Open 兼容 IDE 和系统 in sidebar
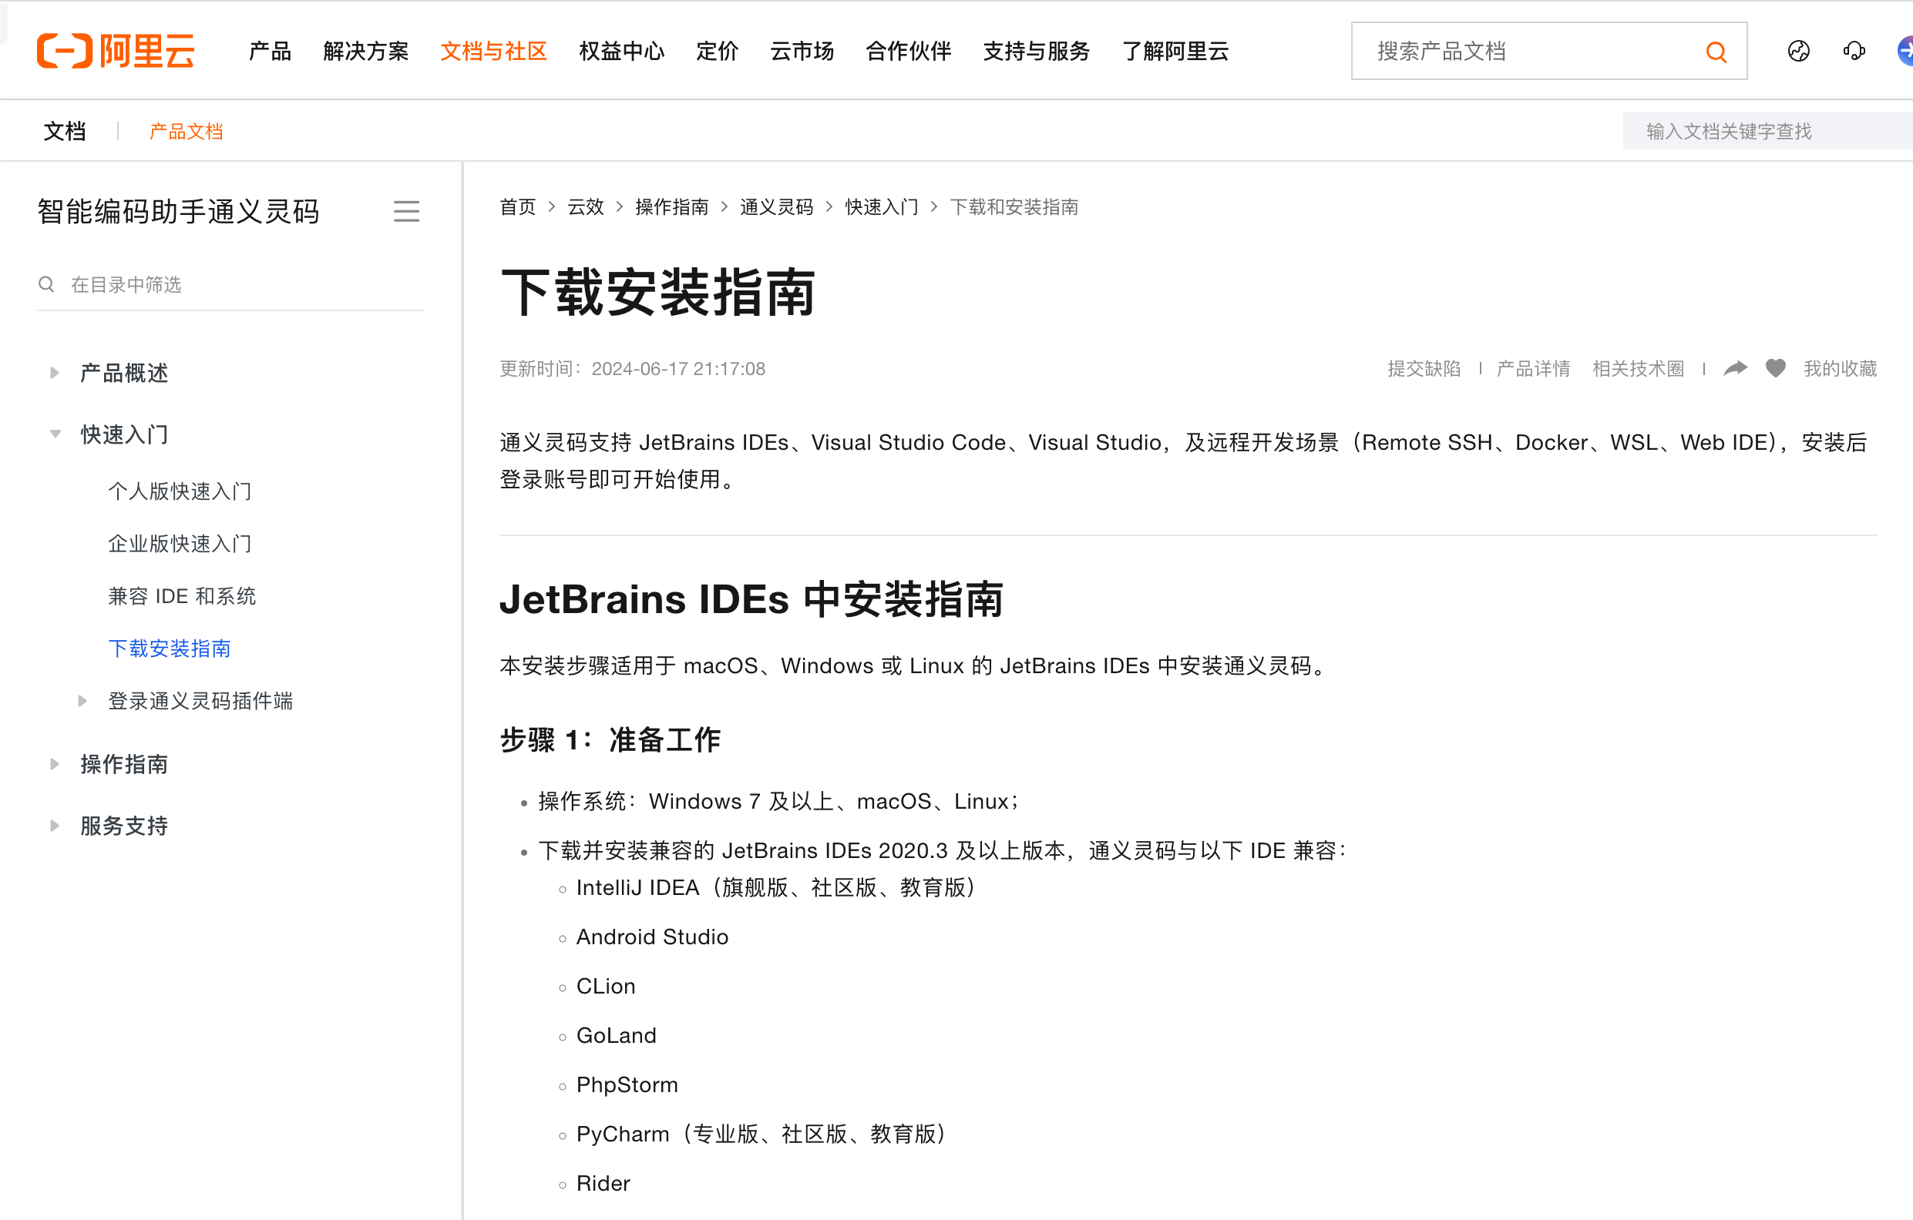This screenshot has height=1220, width=1913. click(x=182, y=596)
